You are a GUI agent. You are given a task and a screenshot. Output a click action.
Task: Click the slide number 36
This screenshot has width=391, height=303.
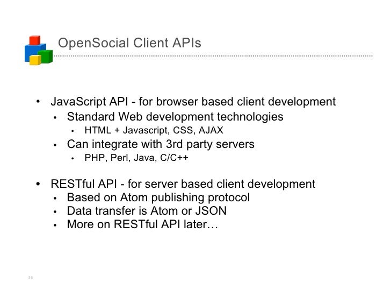click(x=31, y=277)
